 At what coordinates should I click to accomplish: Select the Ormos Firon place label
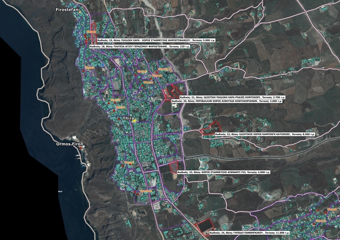pos(70,144)
